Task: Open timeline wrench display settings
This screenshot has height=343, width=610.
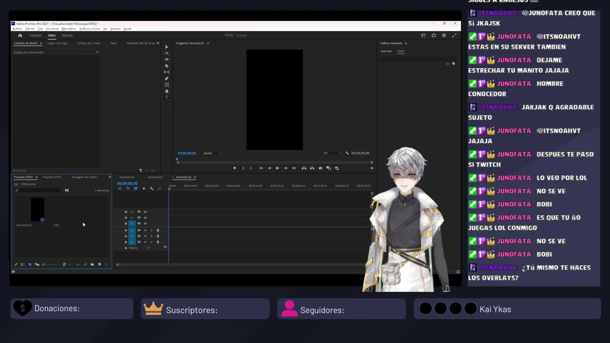Action: pyautogui.click(x=152, y=189)
